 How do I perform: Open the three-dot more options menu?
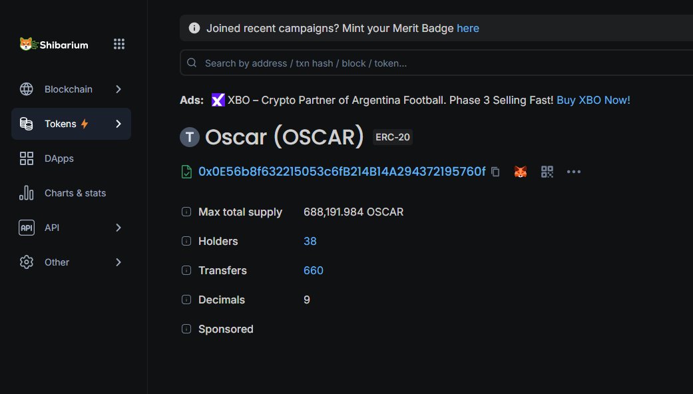tap(574, 172)
